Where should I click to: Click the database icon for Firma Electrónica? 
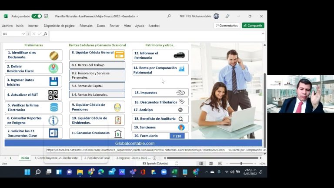pyautogui.click(x=54, y=107)
